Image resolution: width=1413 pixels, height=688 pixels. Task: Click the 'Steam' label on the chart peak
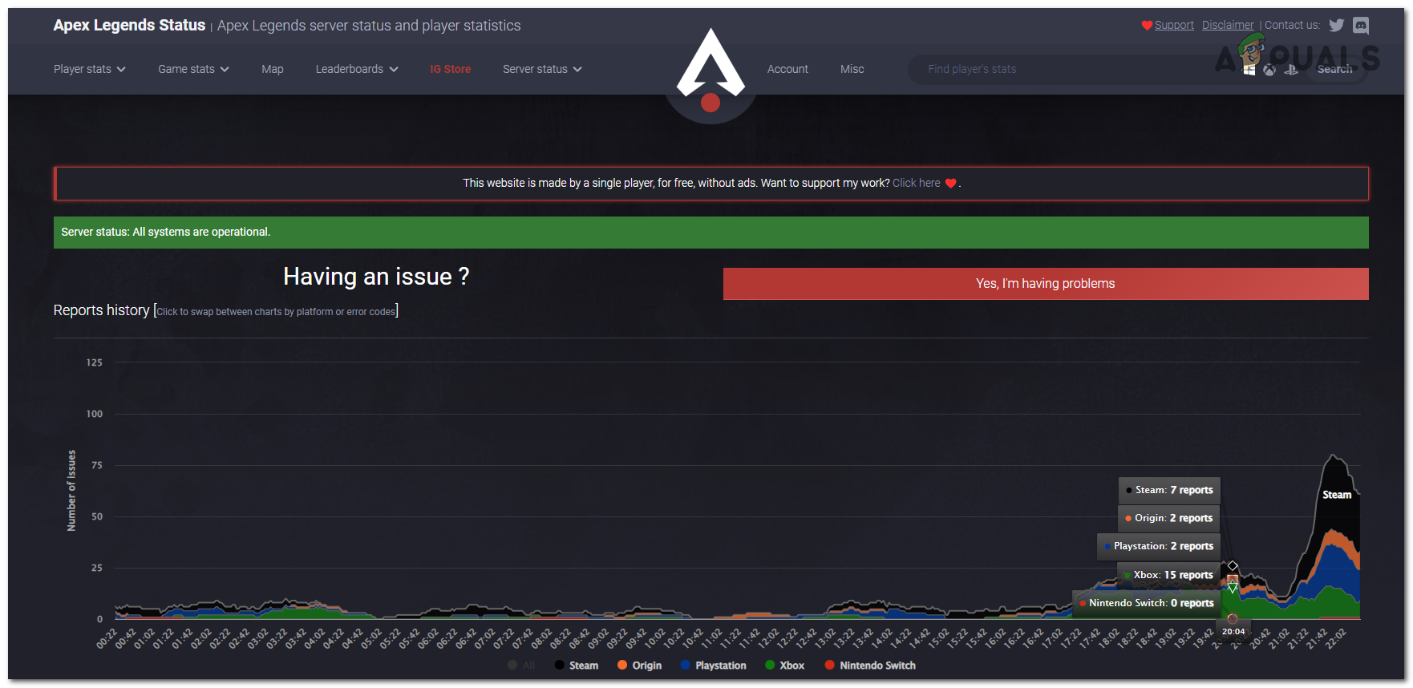click(1337, 495)
